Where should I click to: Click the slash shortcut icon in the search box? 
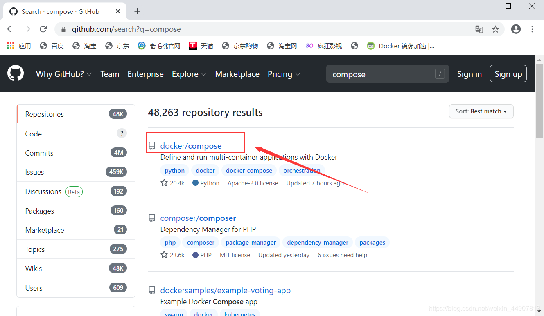[440, 74]
